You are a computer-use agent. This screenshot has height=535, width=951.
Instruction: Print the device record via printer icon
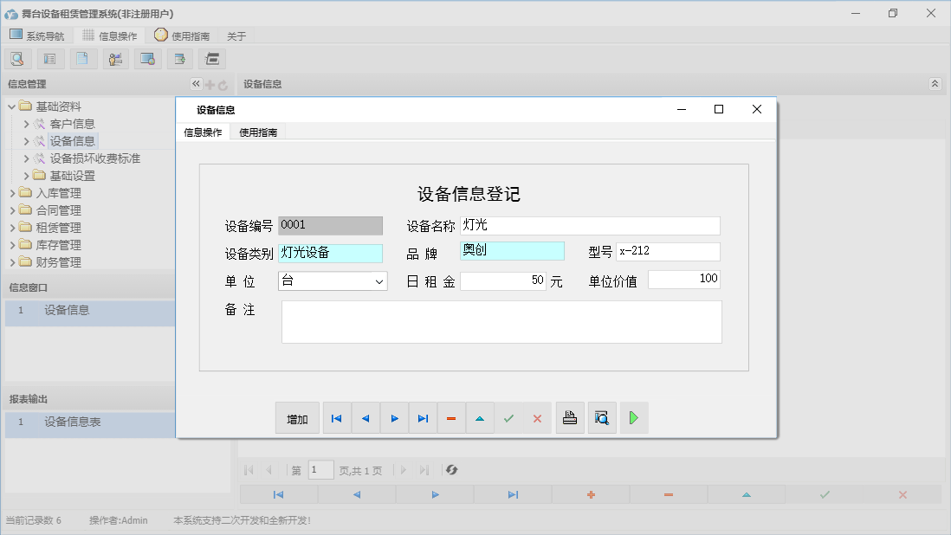pyautogui.click(x=569, y=417)
